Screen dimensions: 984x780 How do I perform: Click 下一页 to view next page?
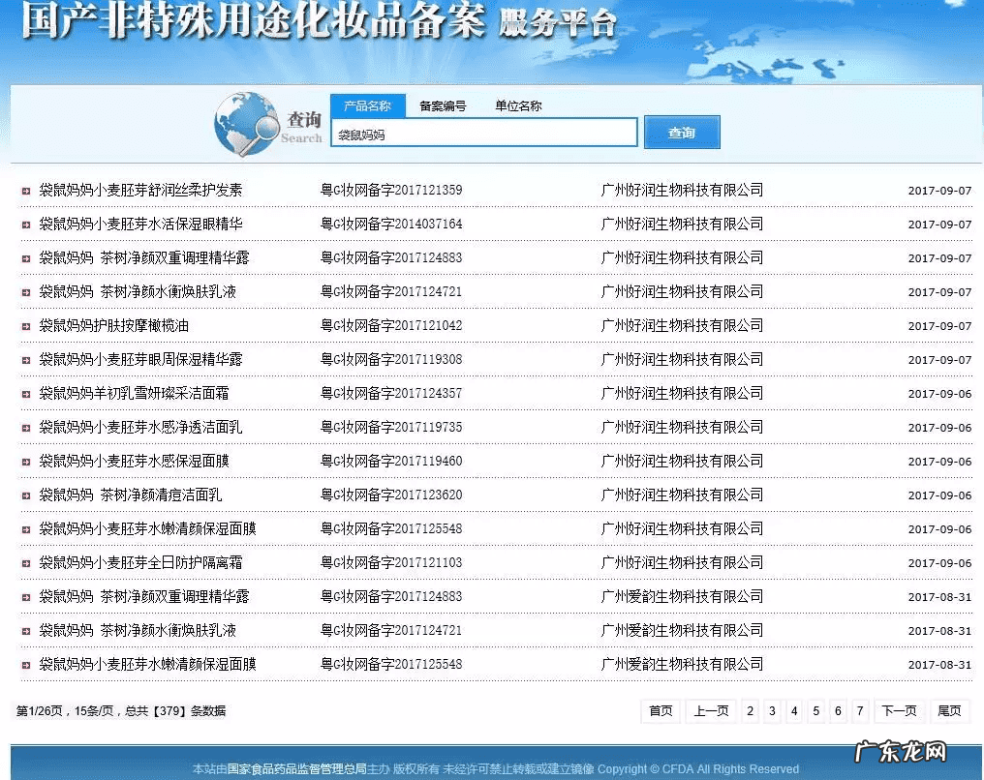click(x=899, y=710)
